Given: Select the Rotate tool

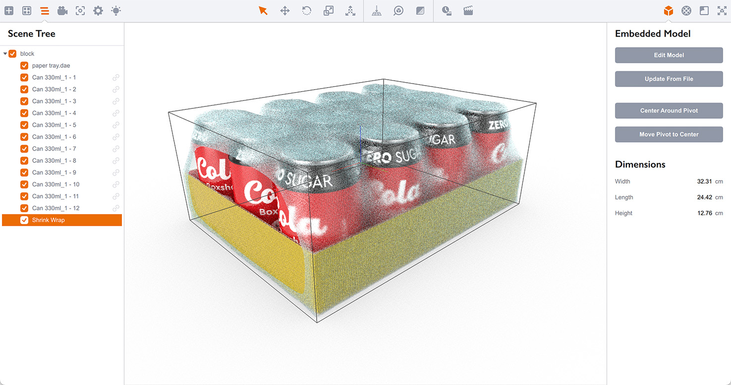Looking at the screenshot, I should click(x=307, y=10).
